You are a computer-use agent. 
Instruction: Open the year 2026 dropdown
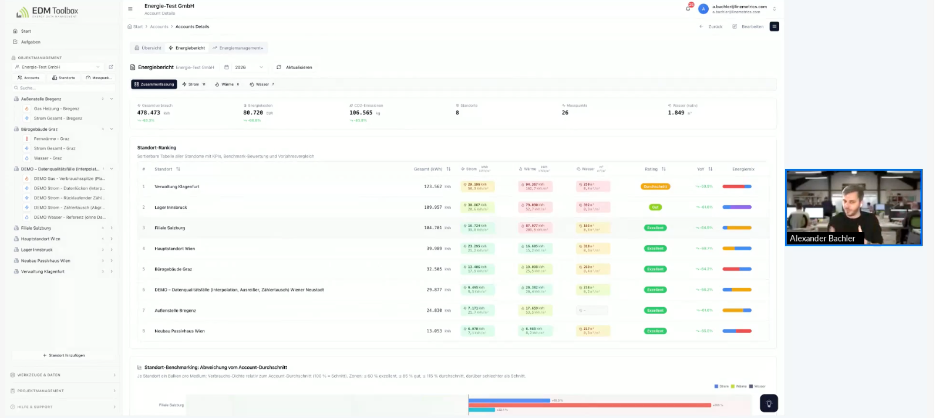249,67
